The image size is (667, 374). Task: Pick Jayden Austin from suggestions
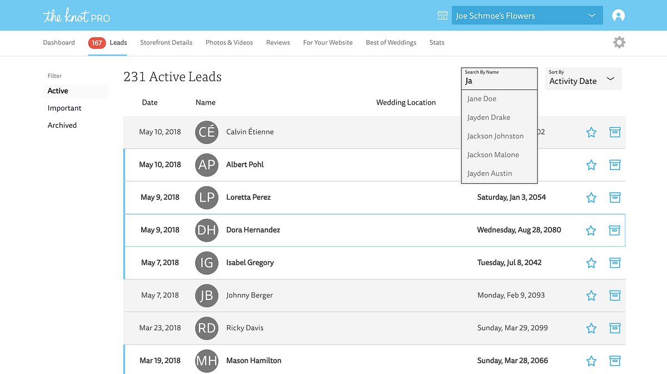(x=490, y=173)
